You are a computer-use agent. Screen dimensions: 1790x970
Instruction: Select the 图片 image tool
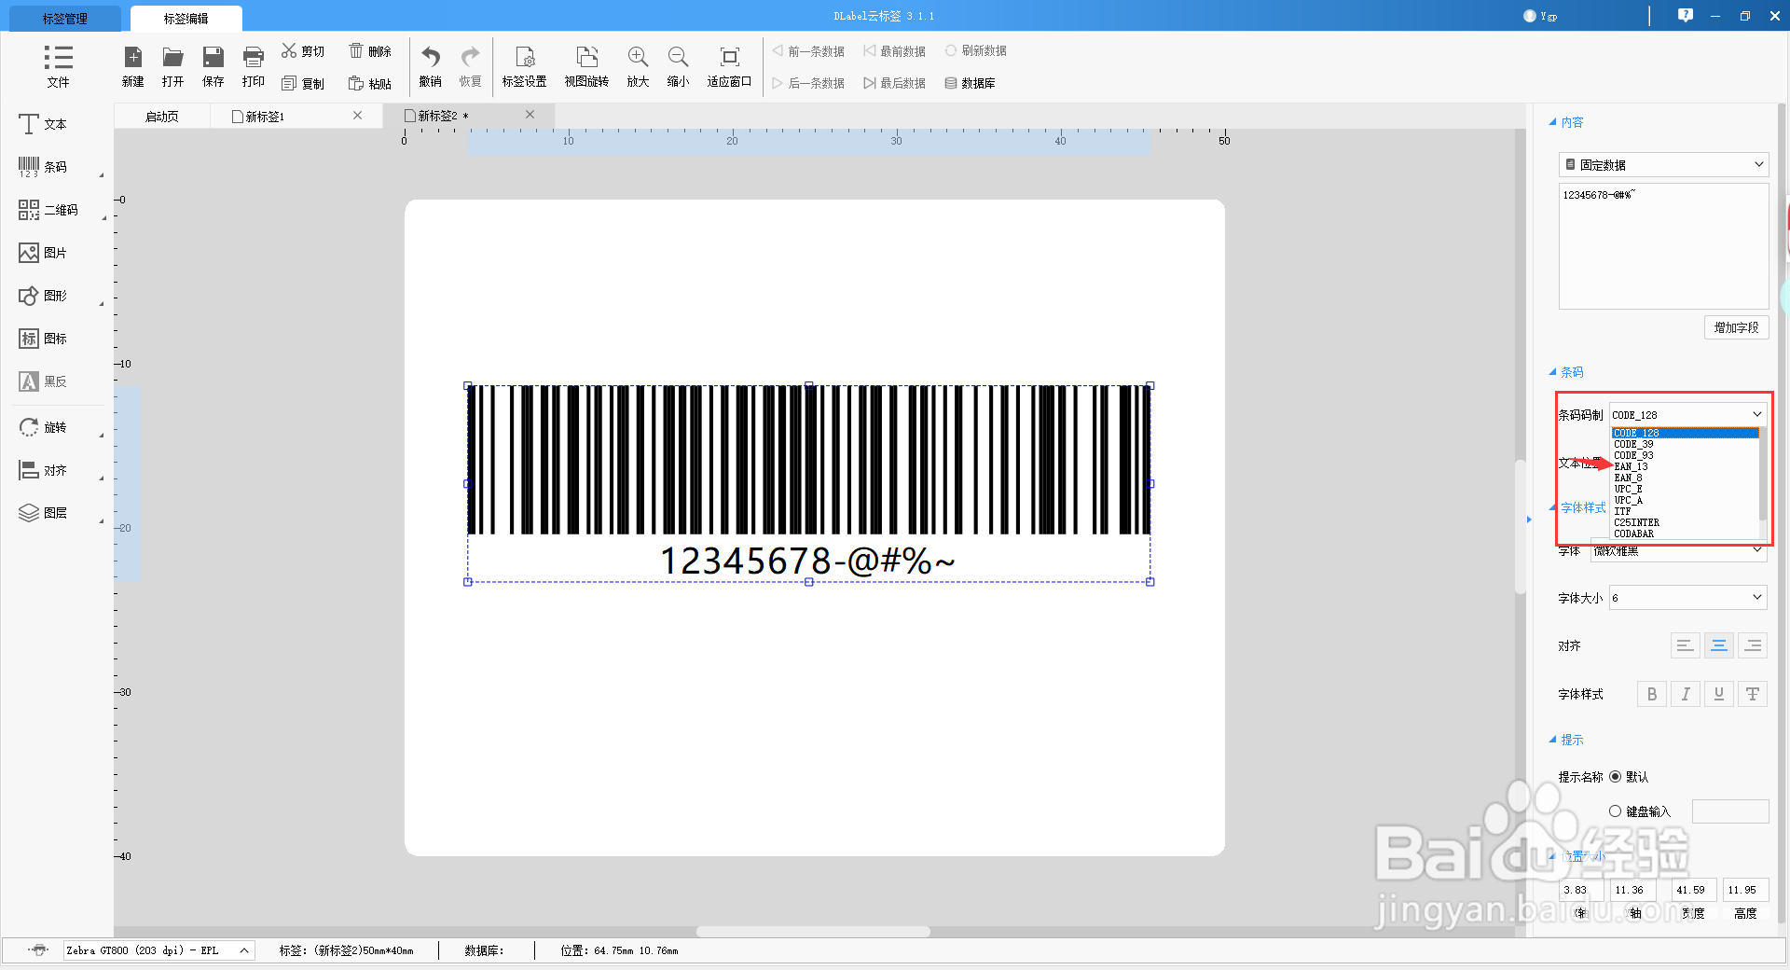43,253
